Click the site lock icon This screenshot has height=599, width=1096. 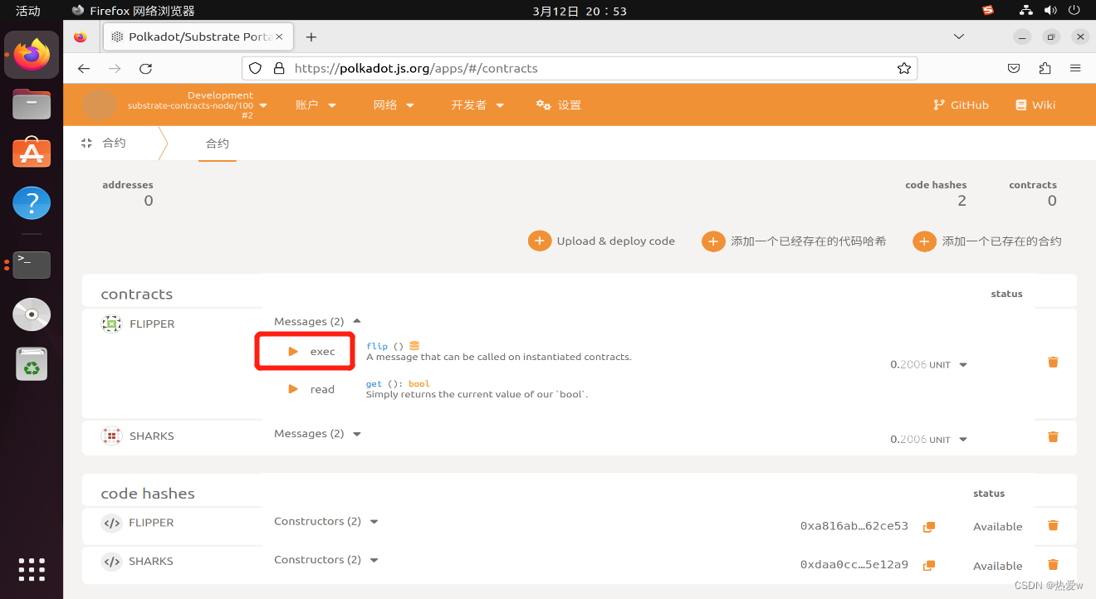pyautogui.click(x=279, y=69)
